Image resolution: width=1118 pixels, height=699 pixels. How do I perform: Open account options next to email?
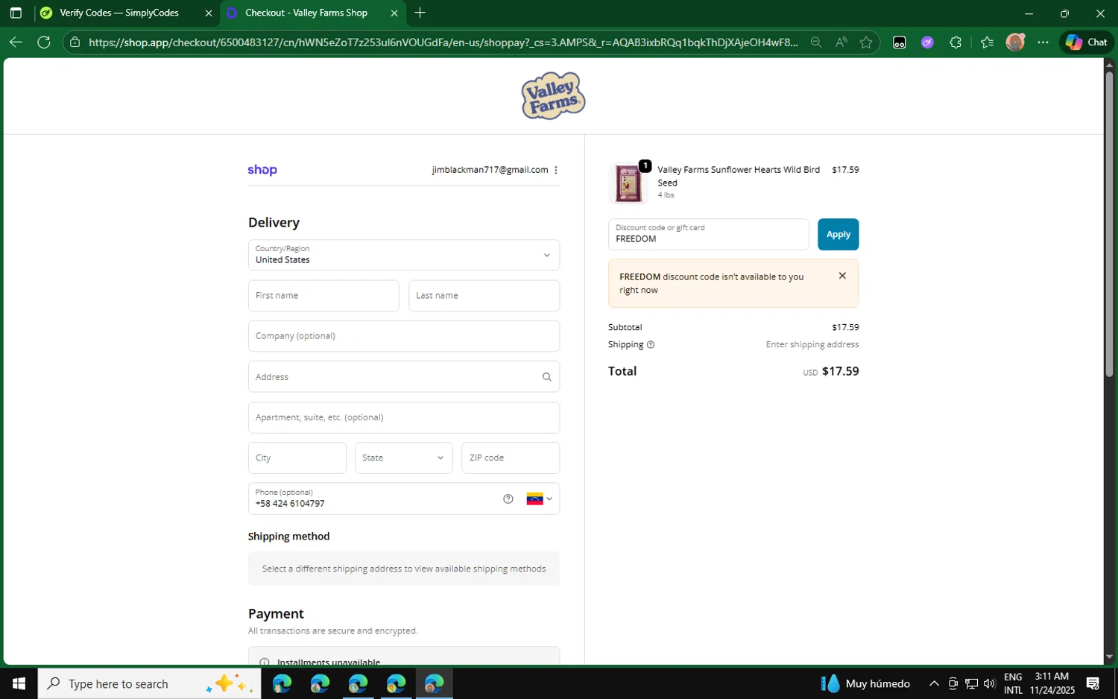(x=556, y=170)
